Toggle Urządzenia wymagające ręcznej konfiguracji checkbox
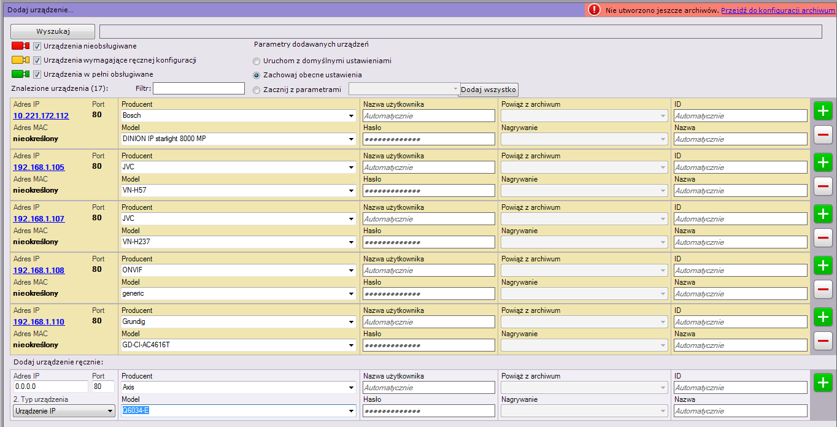 37,60
